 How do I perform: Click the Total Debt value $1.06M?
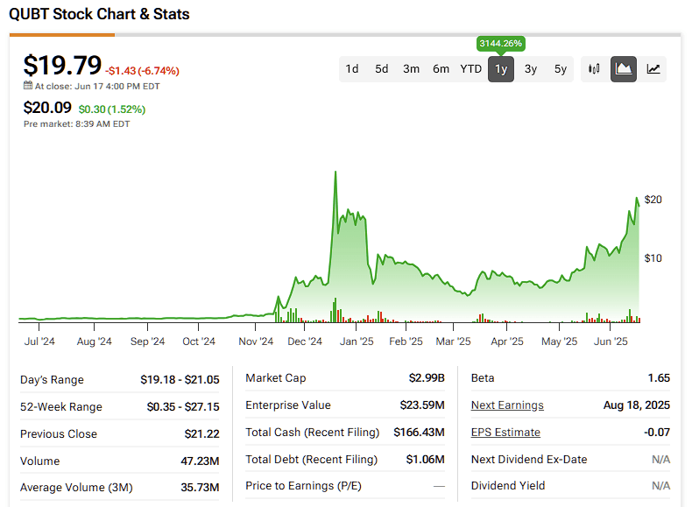click(x=426, y=460)
